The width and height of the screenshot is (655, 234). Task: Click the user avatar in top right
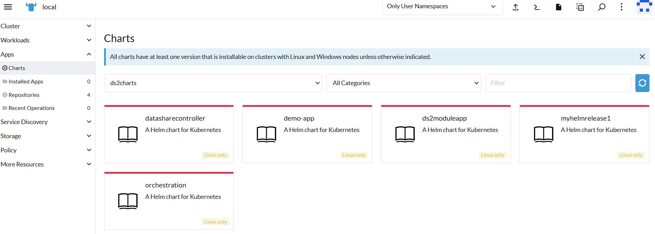[x=644, y=7]
